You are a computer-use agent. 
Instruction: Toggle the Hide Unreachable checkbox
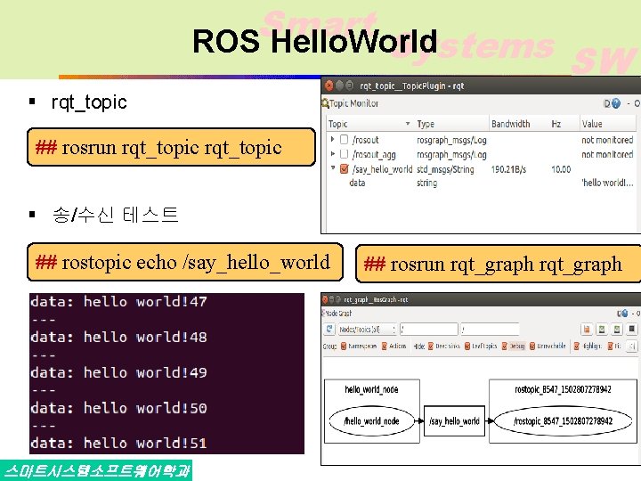pos(532,346)
